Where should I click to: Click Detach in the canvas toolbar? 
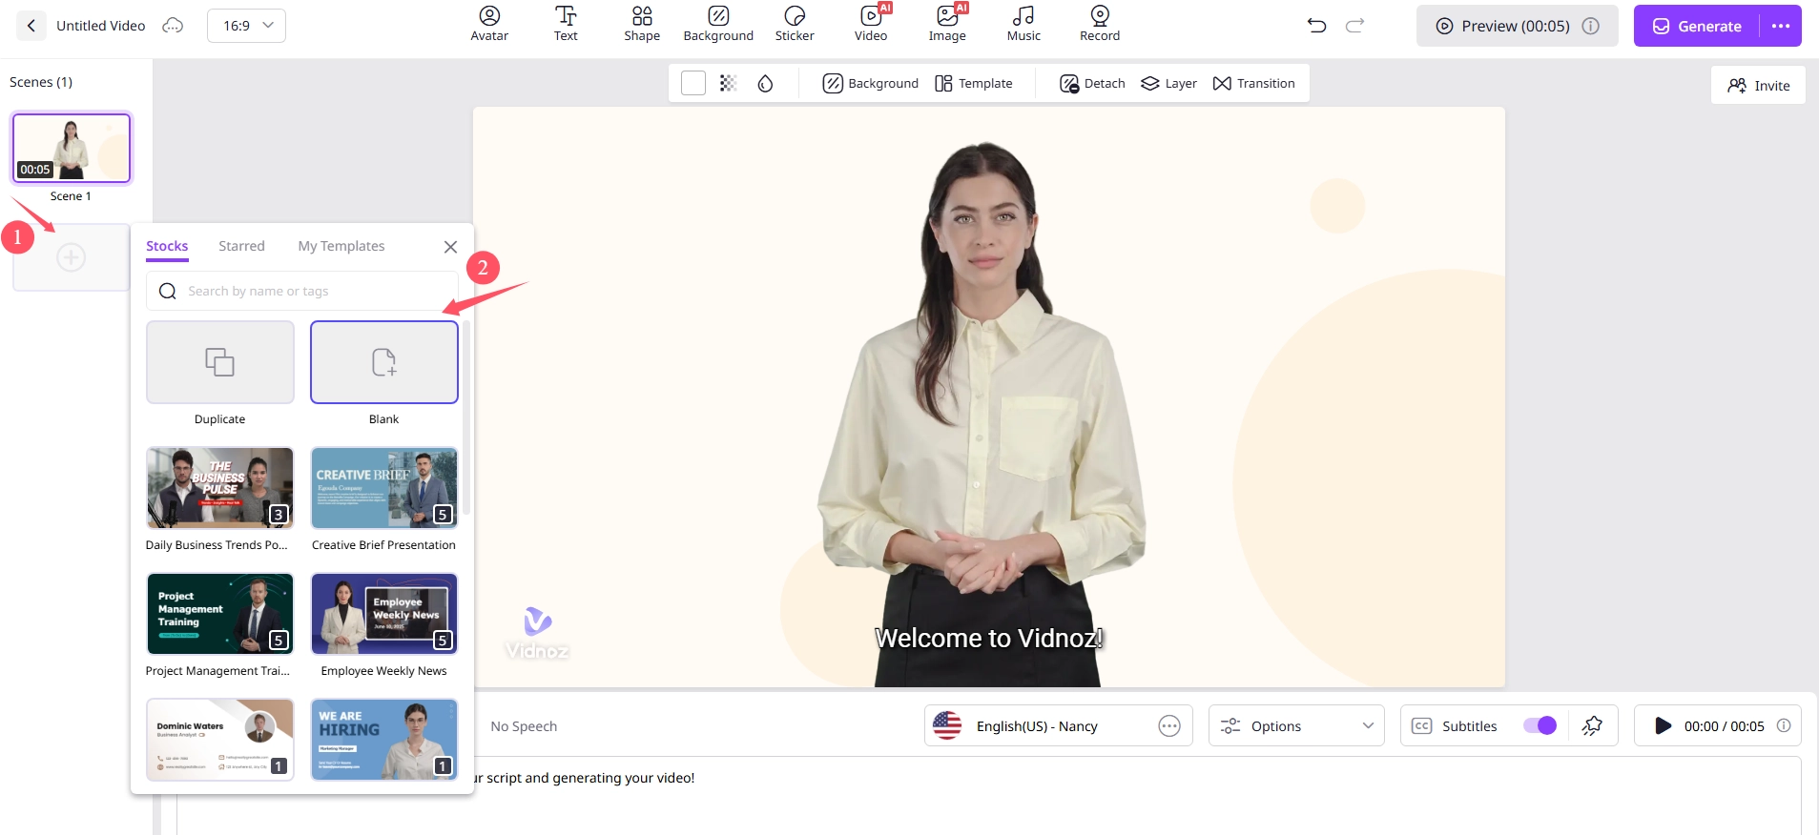[x=1092, y=83]
